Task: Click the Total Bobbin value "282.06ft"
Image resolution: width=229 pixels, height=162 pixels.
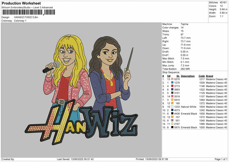Action: pyautogui.click(x=185, y=69)
